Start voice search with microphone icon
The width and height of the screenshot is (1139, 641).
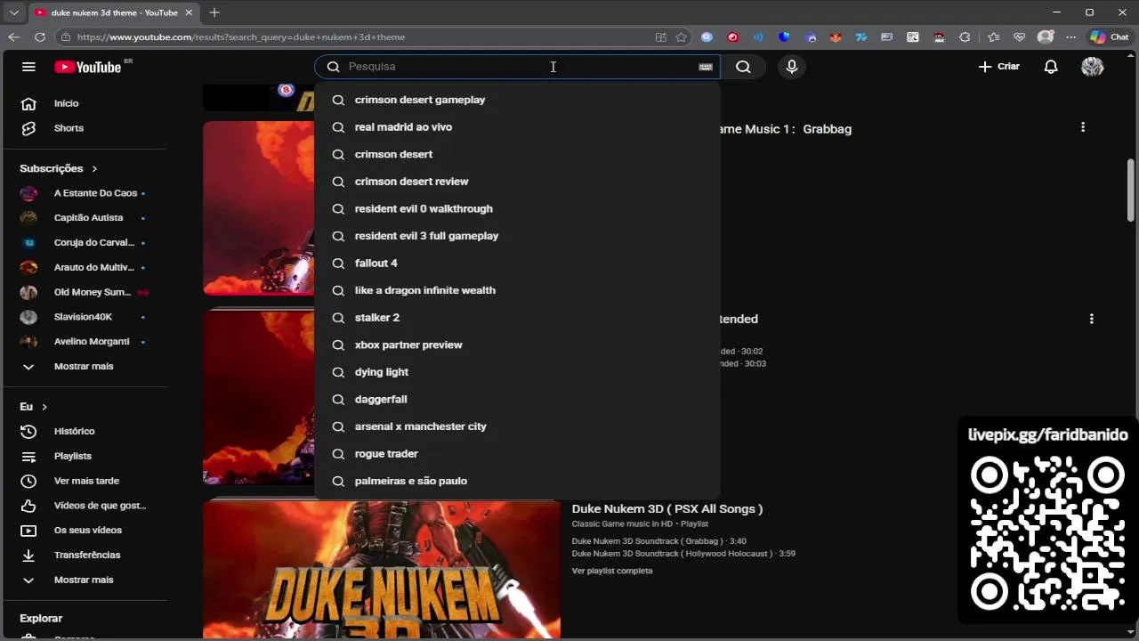[x=792, y=67]
